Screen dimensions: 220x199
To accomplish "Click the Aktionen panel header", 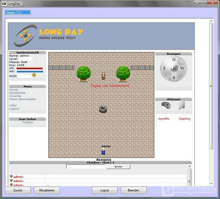I will [173, 99].
